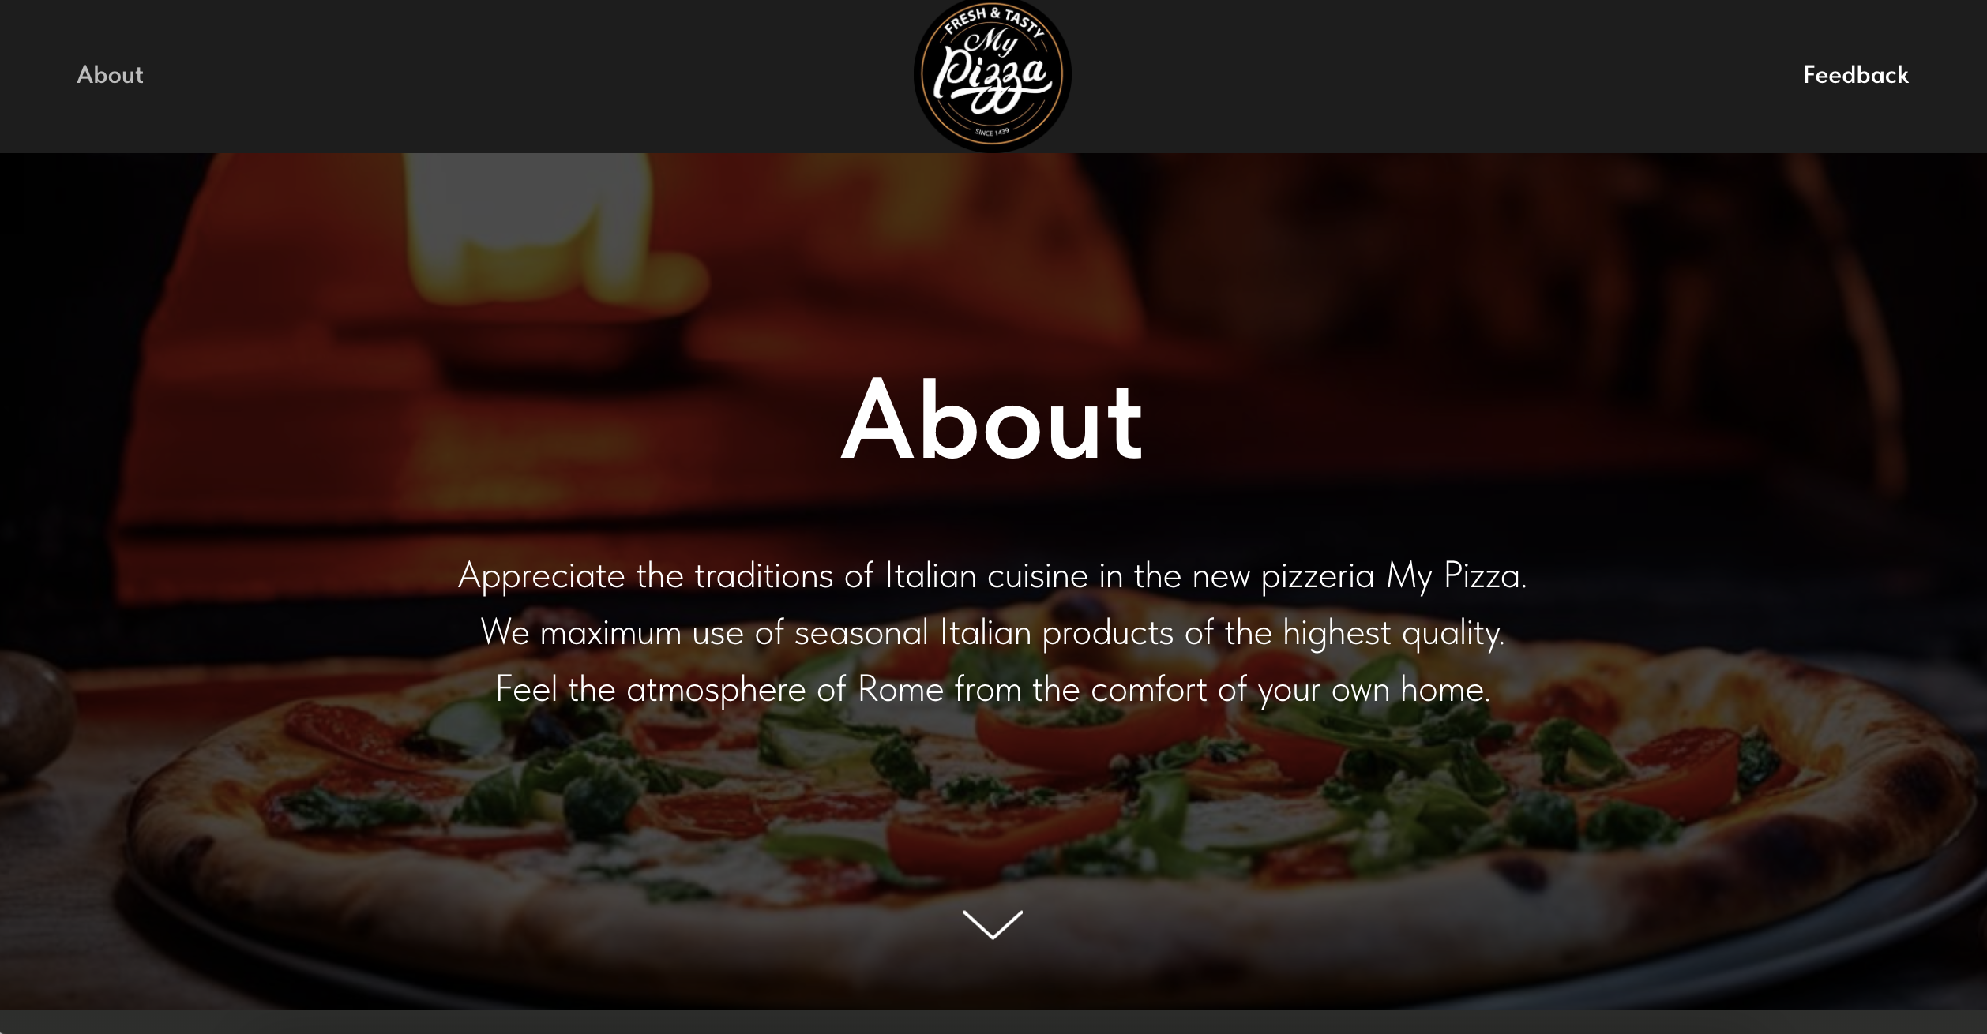Click the My Pizza round logo
Screen dimensions: 1987x1034
(993, 75)
